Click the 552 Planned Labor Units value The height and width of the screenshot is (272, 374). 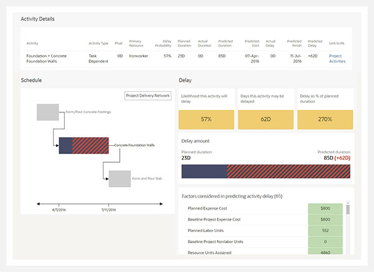coord(325,230)
